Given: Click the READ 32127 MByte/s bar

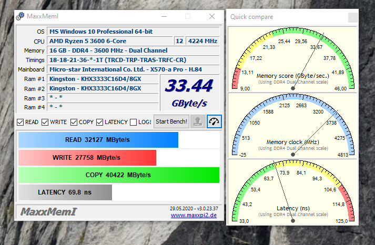Looking at the screenshot, I should pos(98,140).
